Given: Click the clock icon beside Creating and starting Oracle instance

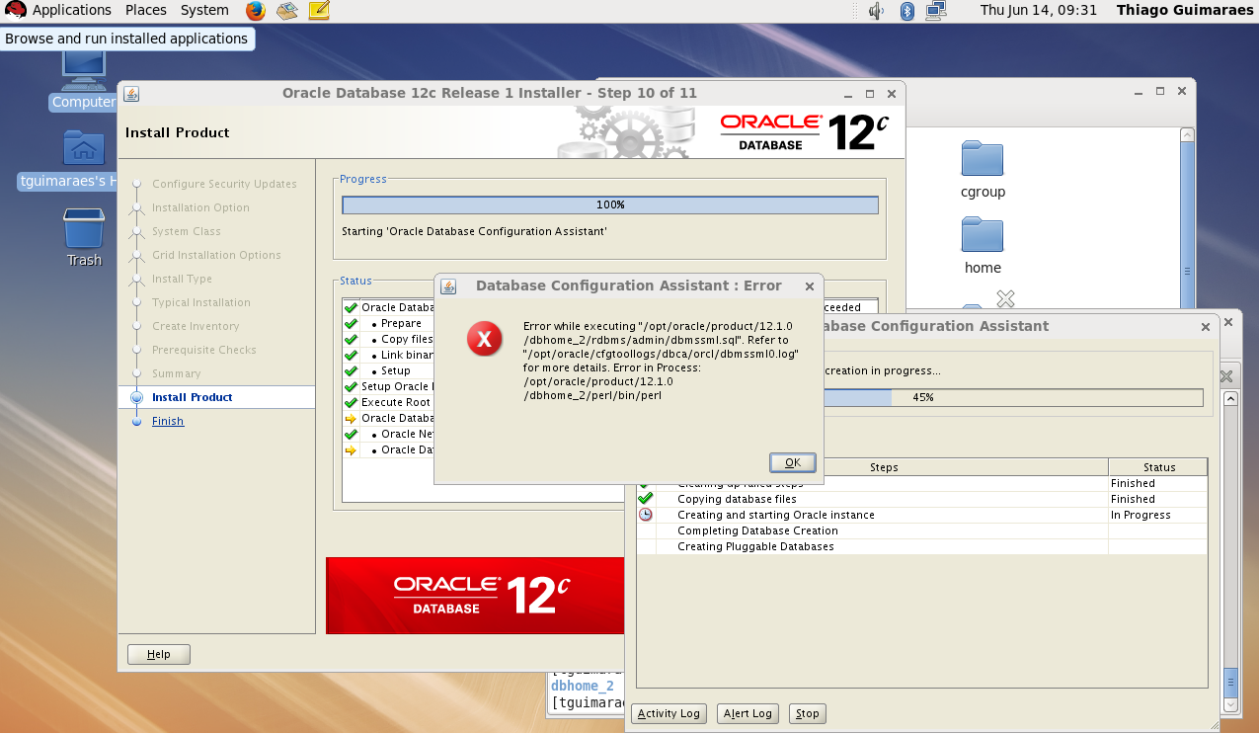Looking at the screenshot, I should tap(647, 515).
